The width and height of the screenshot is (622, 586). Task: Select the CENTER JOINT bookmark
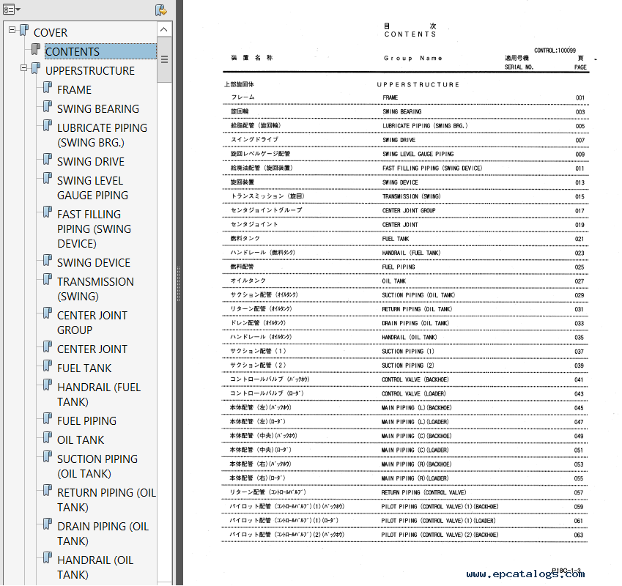point(92,349)
